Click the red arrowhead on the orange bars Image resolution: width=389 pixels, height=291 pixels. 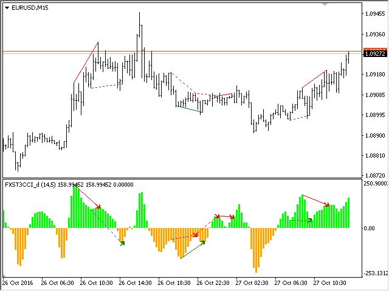click(196, 235)
